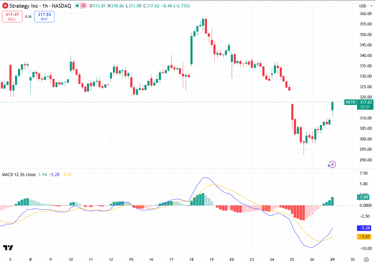375x264 pixels.
Task: Click date label 22 on time axis
Action: point(231,260)
